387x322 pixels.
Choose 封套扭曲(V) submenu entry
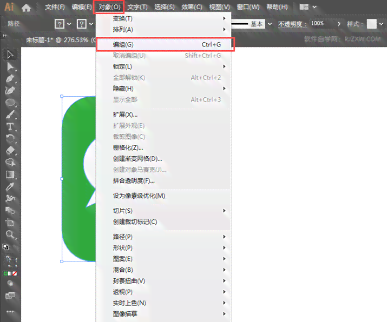pyautogui.click(x=163, y=281)
